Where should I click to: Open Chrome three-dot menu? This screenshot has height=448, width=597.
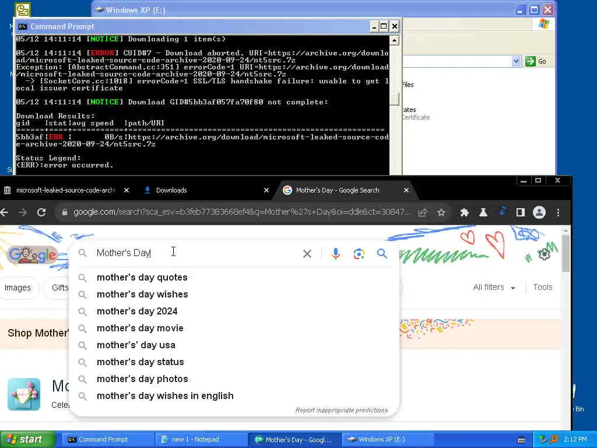click(558, 212)
